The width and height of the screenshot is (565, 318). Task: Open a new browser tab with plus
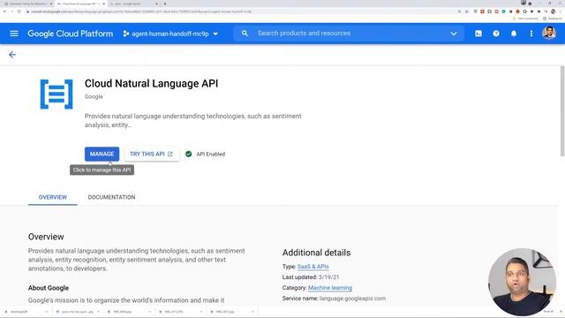coord(165,4)
